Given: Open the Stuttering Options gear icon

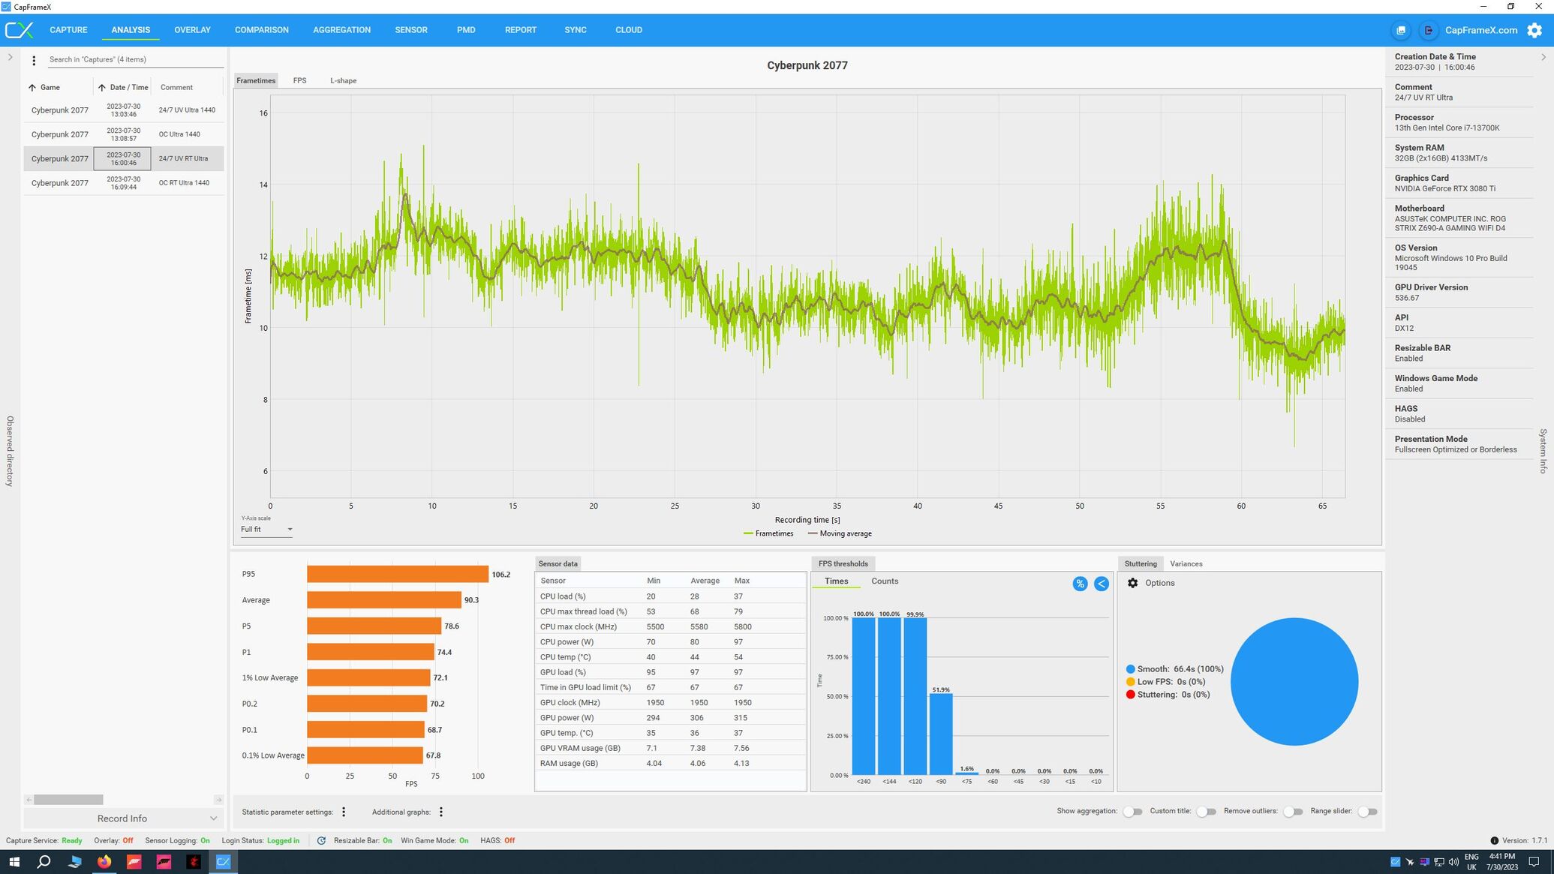Looking at the screenshot, I should click(1132, 583).
